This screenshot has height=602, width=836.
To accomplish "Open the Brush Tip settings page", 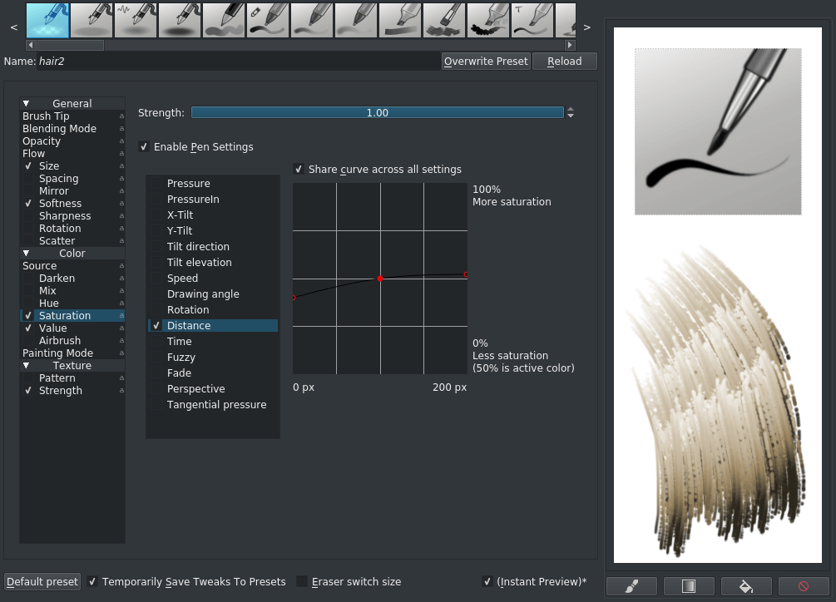I will point(46,116).
